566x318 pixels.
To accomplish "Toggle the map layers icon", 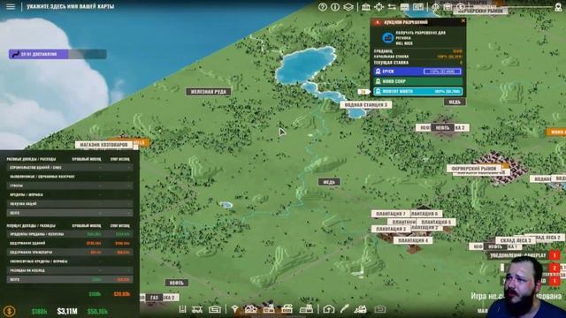I will click(348, 7).
